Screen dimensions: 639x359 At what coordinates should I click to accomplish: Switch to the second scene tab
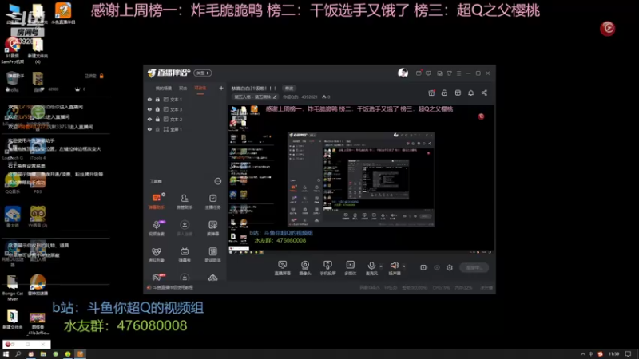point(183,89)
